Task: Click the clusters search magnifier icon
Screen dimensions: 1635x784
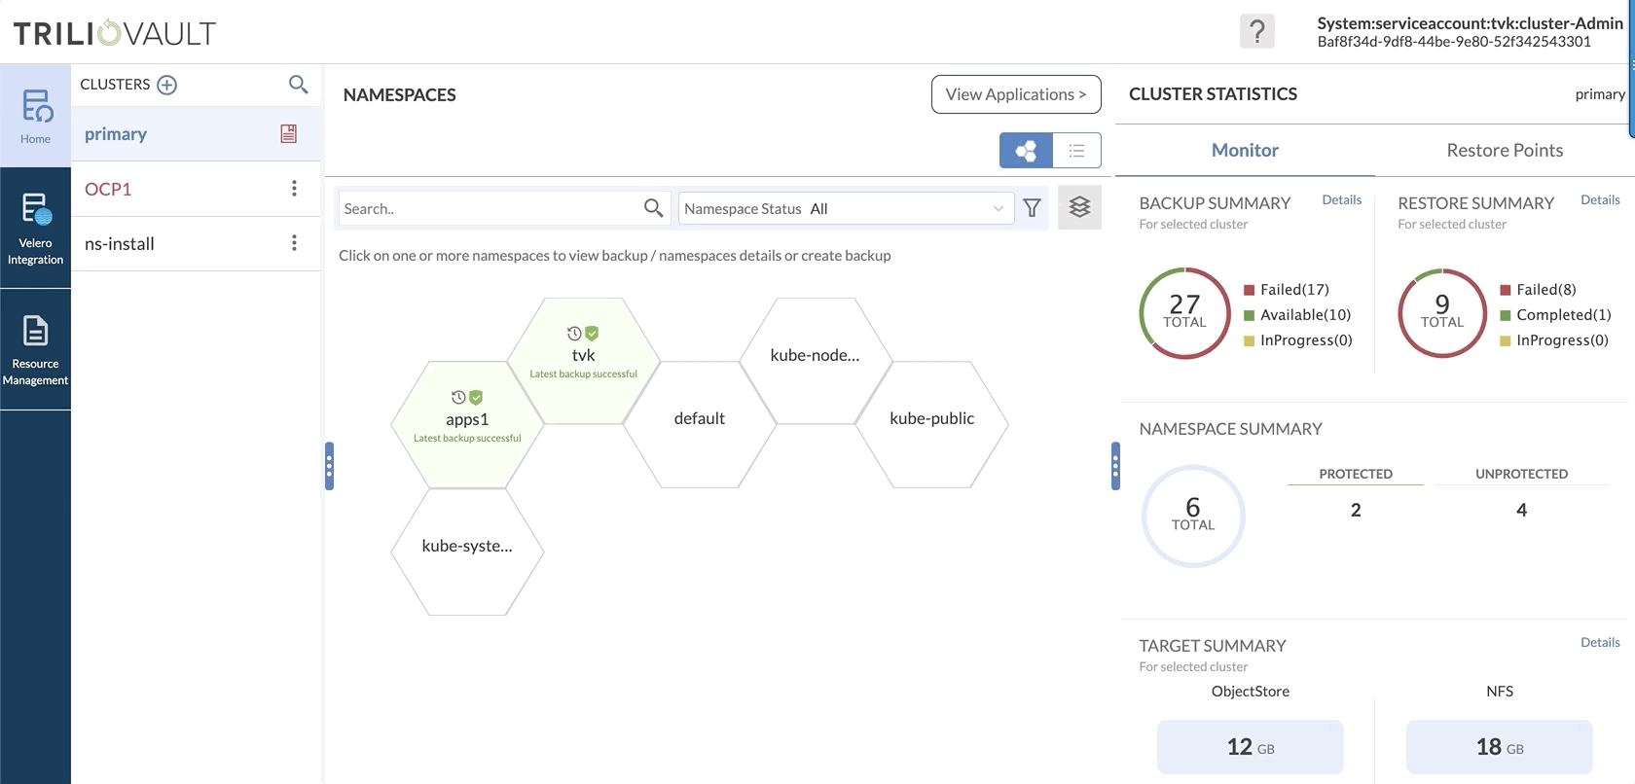Action: tap(299, 85)
